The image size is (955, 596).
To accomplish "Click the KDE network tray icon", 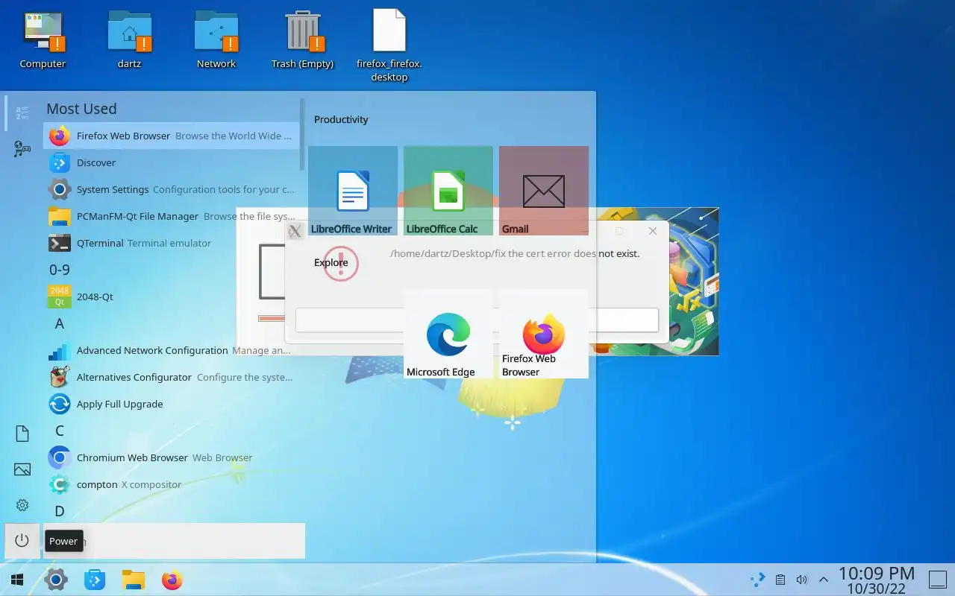I will tap(758, 580).
